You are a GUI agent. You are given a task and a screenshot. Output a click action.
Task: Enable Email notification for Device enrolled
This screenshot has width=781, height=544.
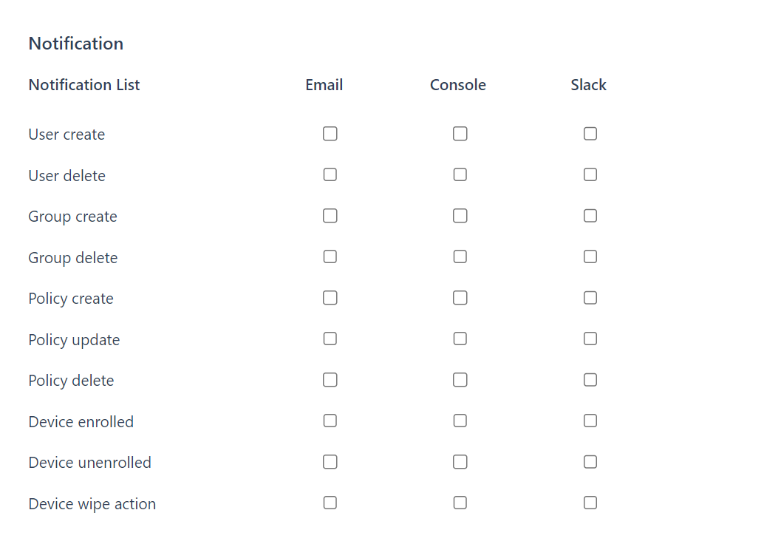click(330, 421)
